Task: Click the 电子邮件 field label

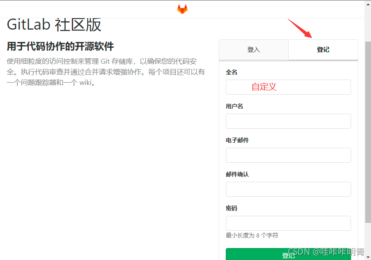Action: [x=237, y=140]
